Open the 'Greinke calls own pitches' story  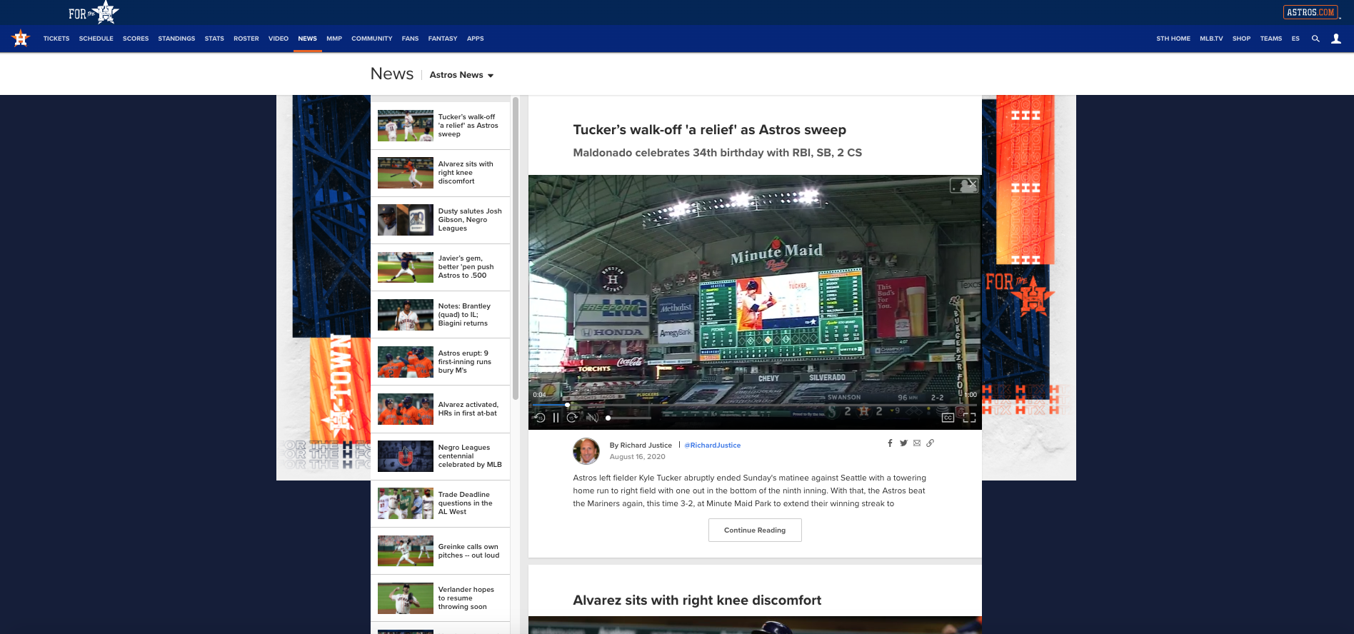441,551
